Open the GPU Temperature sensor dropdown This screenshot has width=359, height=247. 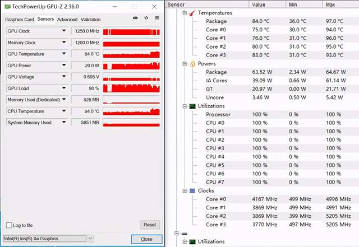coord(64,54)
